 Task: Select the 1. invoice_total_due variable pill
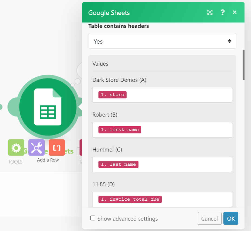point(130,199)
